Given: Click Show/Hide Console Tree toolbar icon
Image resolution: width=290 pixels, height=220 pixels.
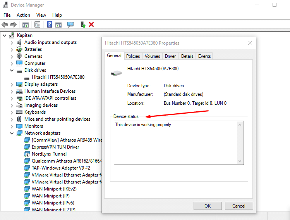Looking at the screenshot, I should [25, 24].
